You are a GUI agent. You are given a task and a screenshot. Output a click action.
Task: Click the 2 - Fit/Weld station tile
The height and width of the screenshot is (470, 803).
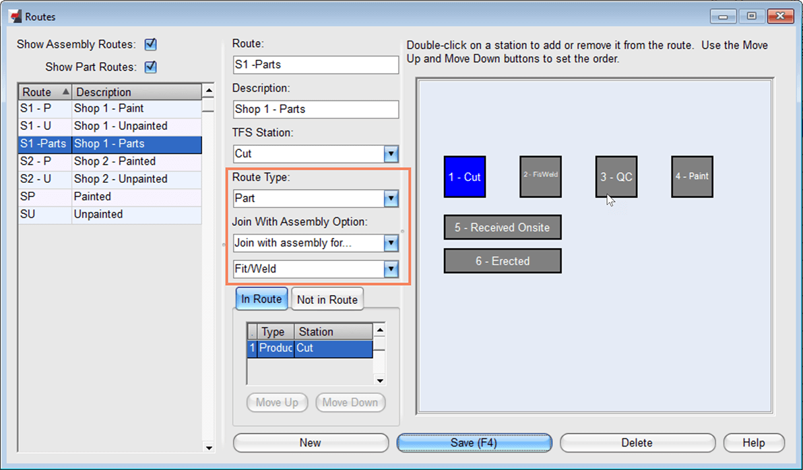pos(540,176)
